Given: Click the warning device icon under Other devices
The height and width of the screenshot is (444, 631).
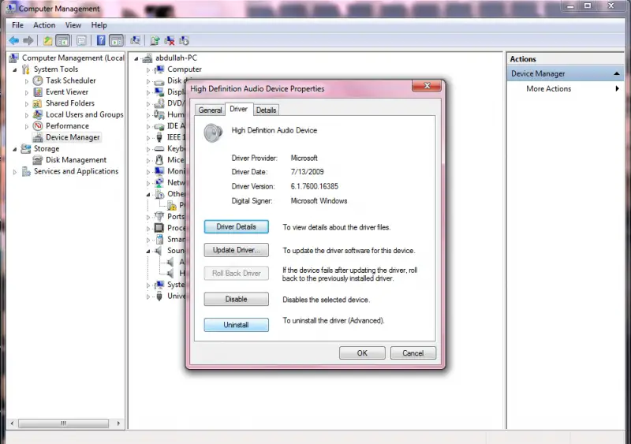Looking at the screenshot, I should [x=172, y=206].
